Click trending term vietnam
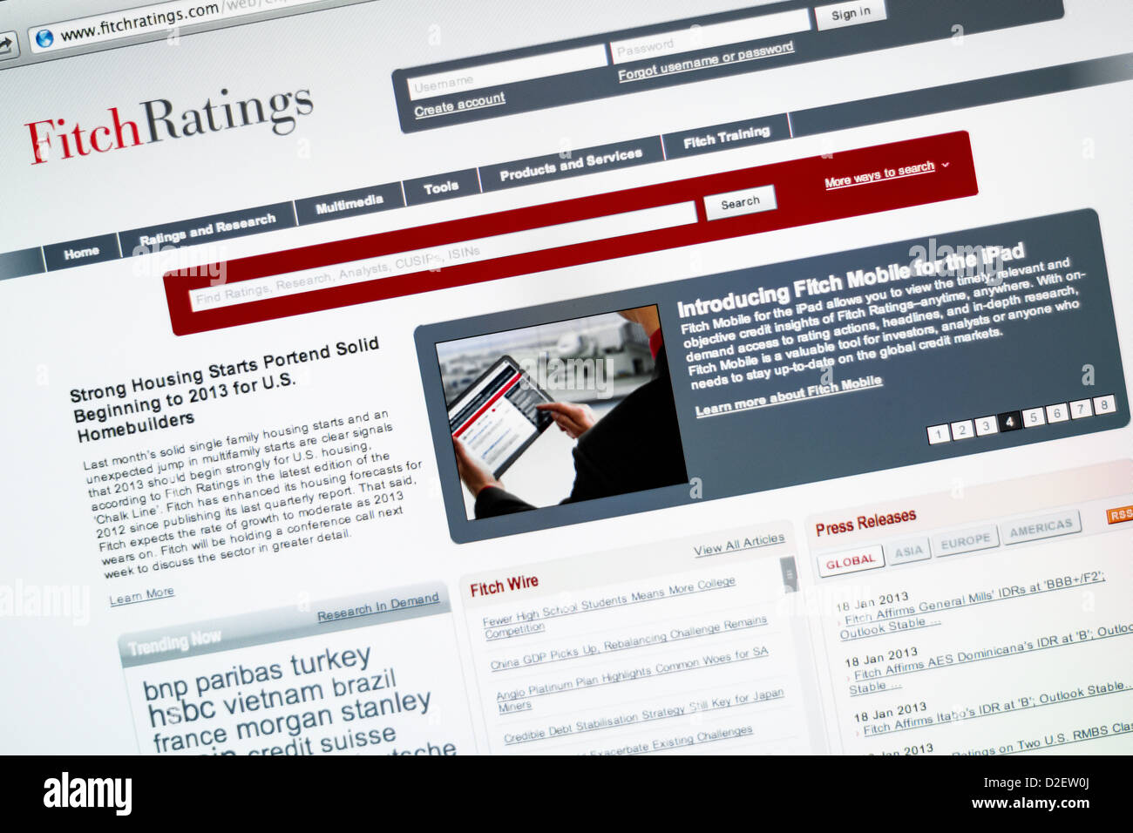 point(274,697)
